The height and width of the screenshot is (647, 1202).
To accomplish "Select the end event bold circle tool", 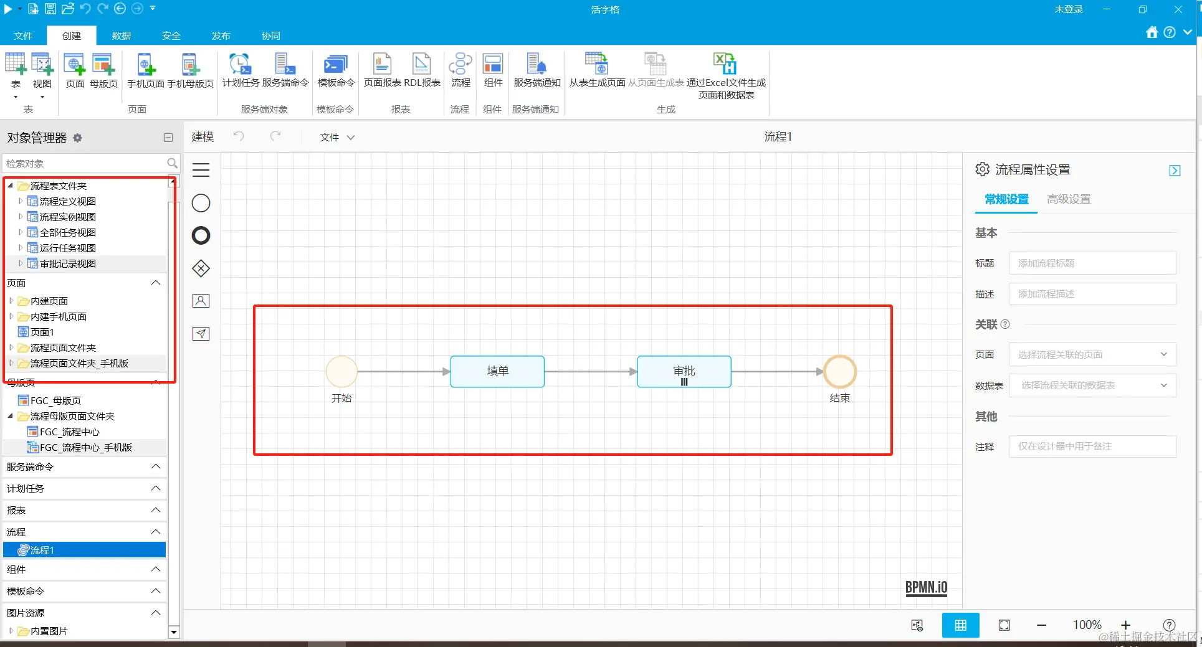I will [201, 235].
